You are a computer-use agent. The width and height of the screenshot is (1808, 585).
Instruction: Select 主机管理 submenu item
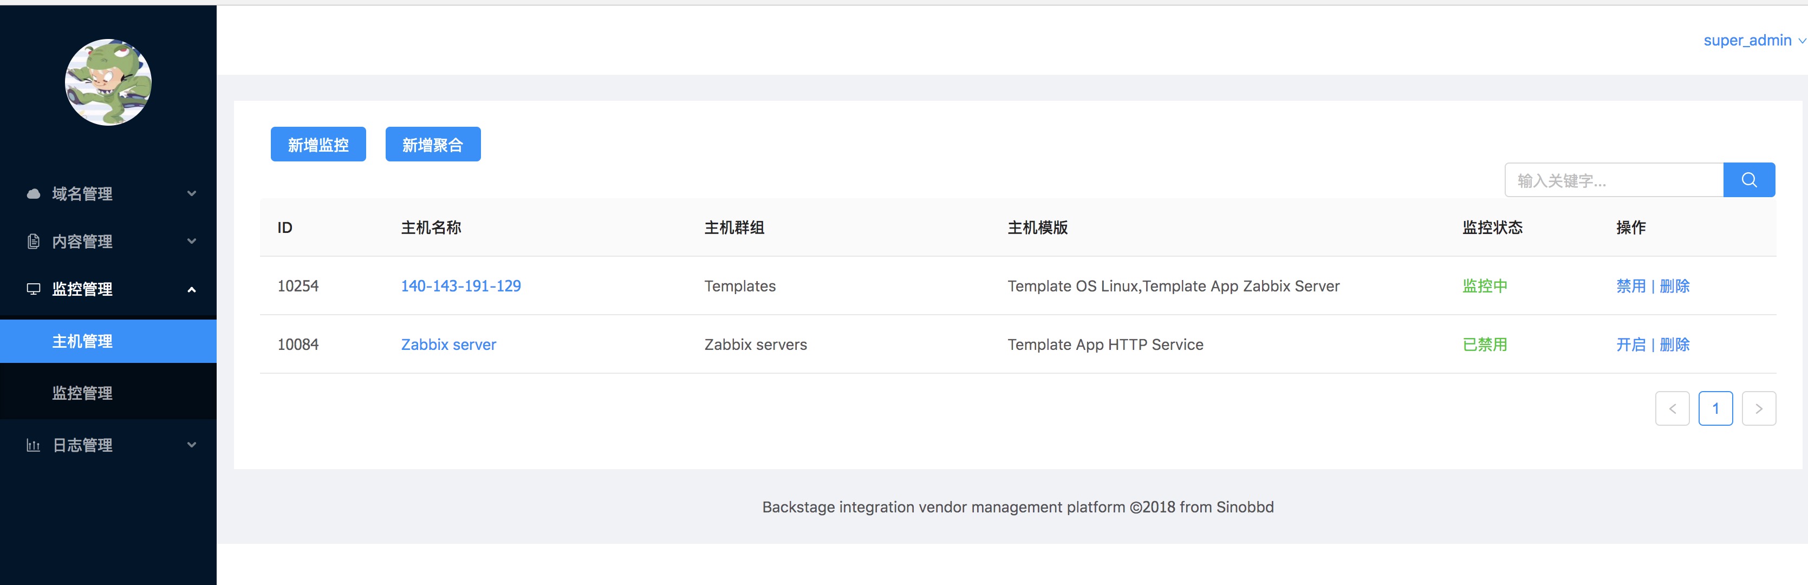click(x=82, y=341)
